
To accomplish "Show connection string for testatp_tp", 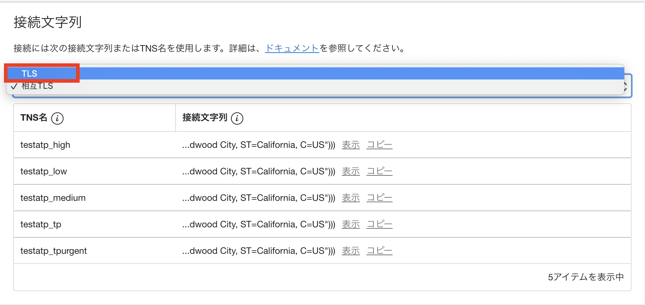I will [x=351, y=224].
